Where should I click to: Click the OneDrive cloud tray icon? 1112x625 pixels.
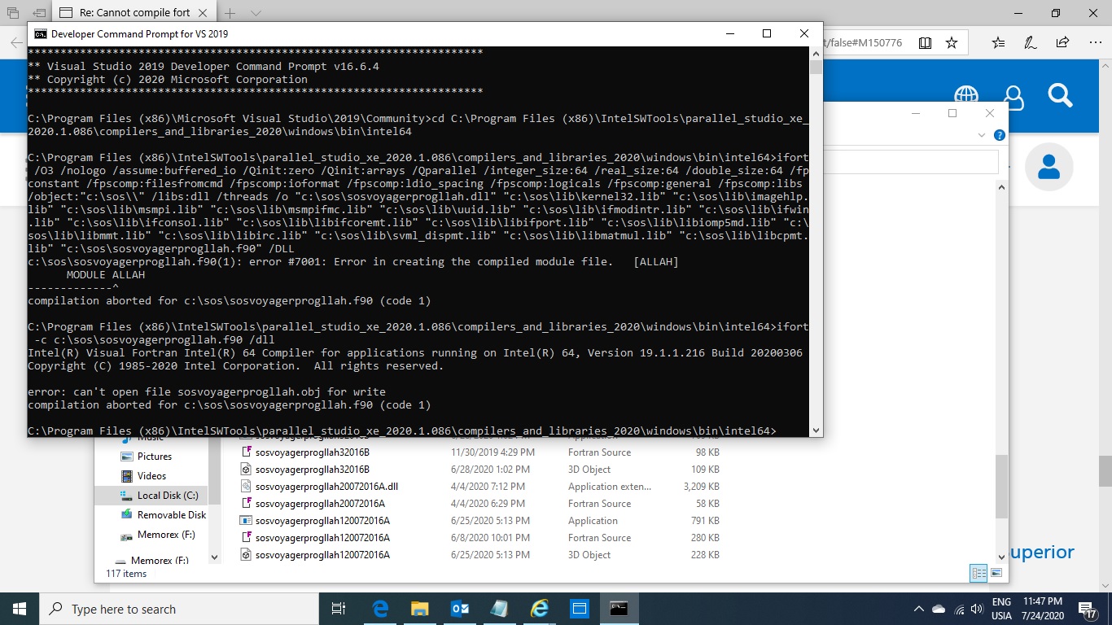[x=938, y=610]
